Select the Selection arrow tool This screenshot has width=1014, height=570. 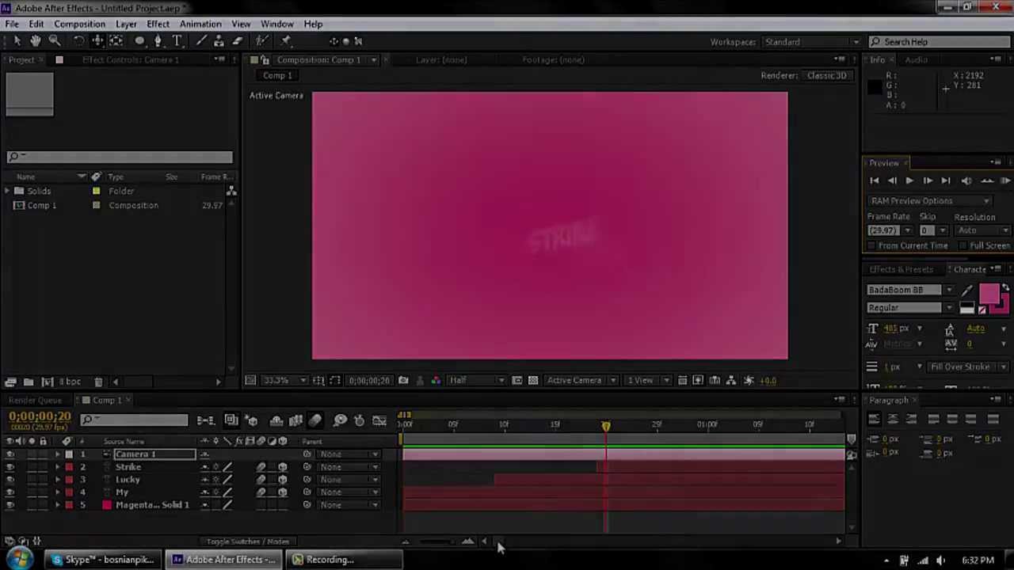point(17,41)
